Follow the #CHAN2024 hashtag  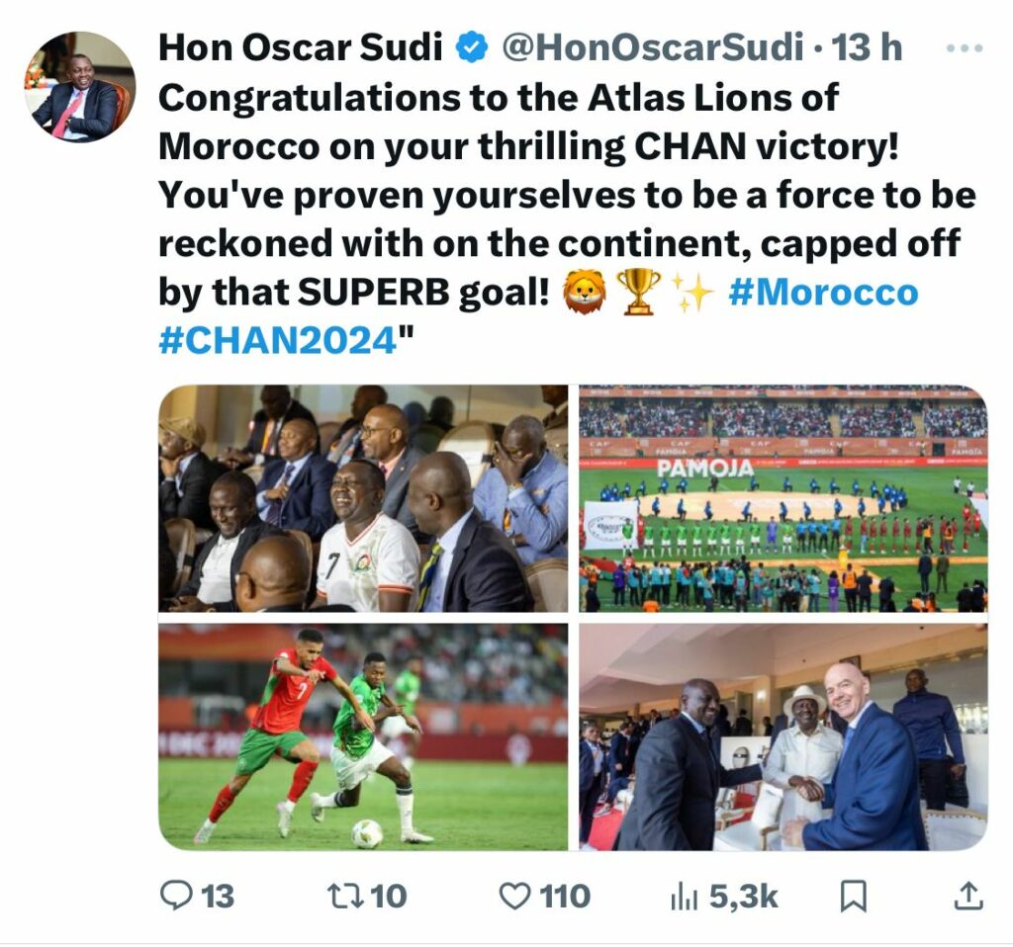coord(278,340)
